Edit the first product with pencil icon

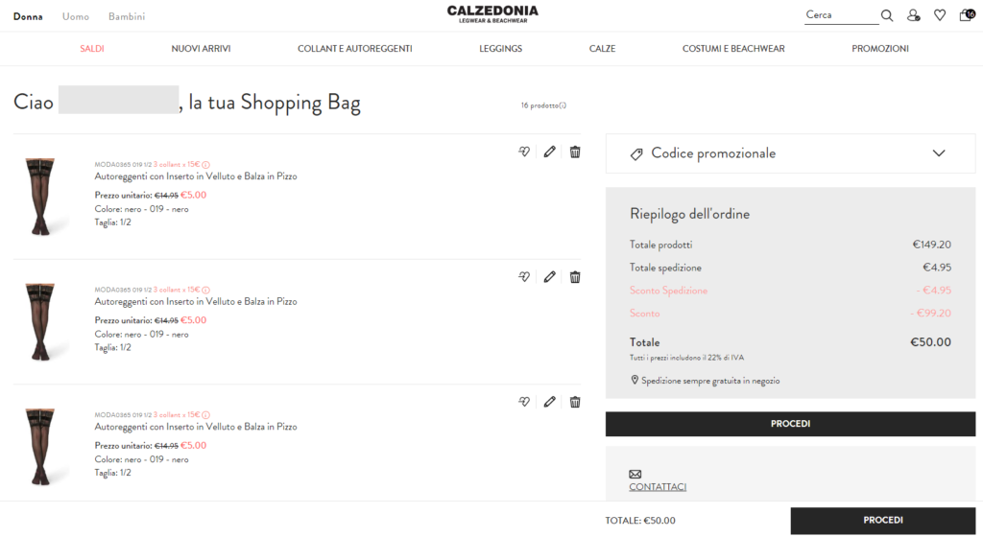click(549, 152)
